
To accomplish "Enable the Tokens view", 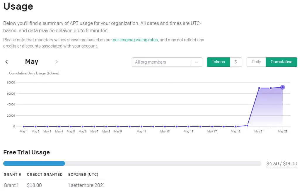I will click(218, 62).
